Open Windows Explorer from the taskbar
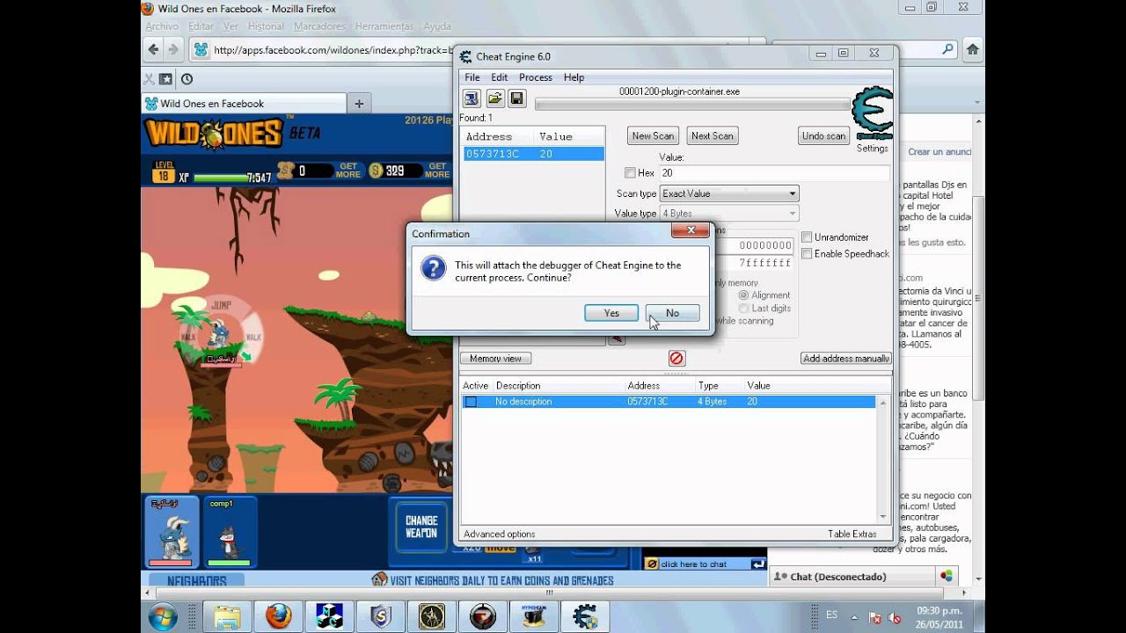 [226, 616]
